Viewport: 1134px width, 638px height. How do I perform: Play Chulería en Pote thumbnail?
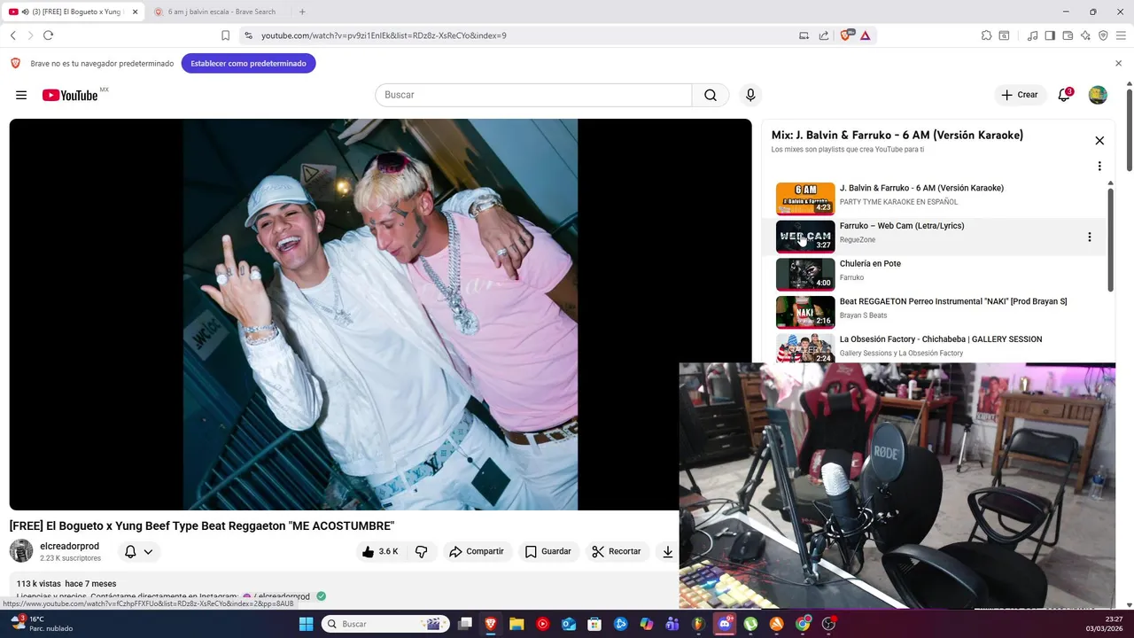pyautogui.click(x=805, y=274)
